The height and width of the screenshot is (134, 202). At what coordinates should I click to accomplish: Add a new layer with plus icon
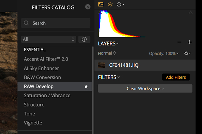[x=190, y=42]
